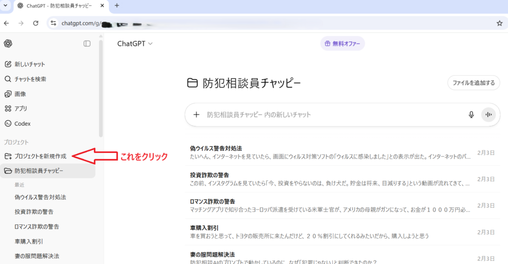
Task: Start voice mode with waveform icon
Action: tap(489, 115)
